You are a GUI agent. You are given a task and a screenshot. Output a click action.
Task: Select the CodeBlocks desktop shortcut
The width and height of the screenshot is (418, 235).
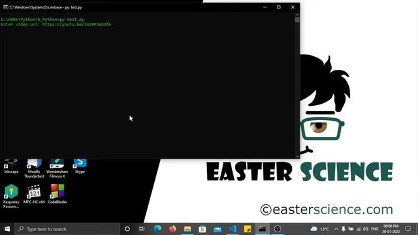click(57, 195)
